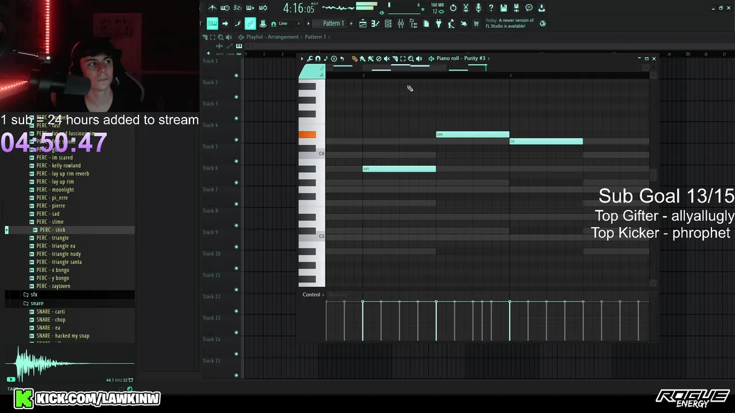
Task: Toggle the recording countdown button
Action: tap(237, 8)
